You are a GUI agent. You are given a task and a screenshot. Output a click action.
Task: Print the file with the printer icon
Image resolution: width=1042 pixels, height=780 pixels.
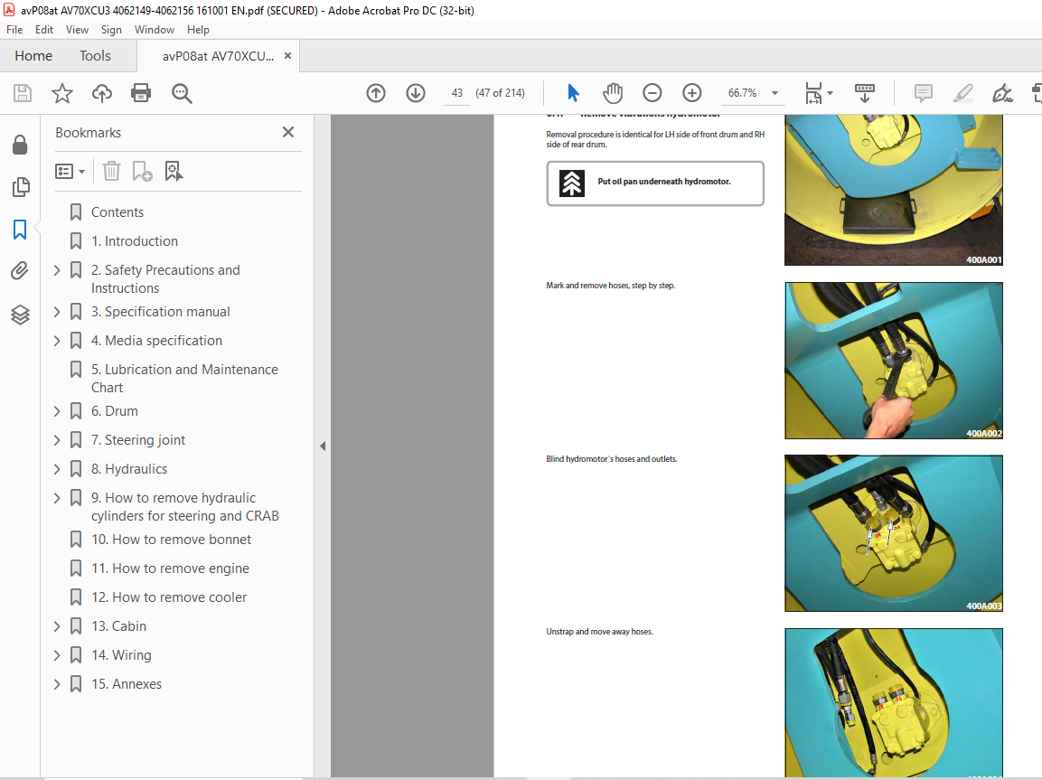(141, 93)
